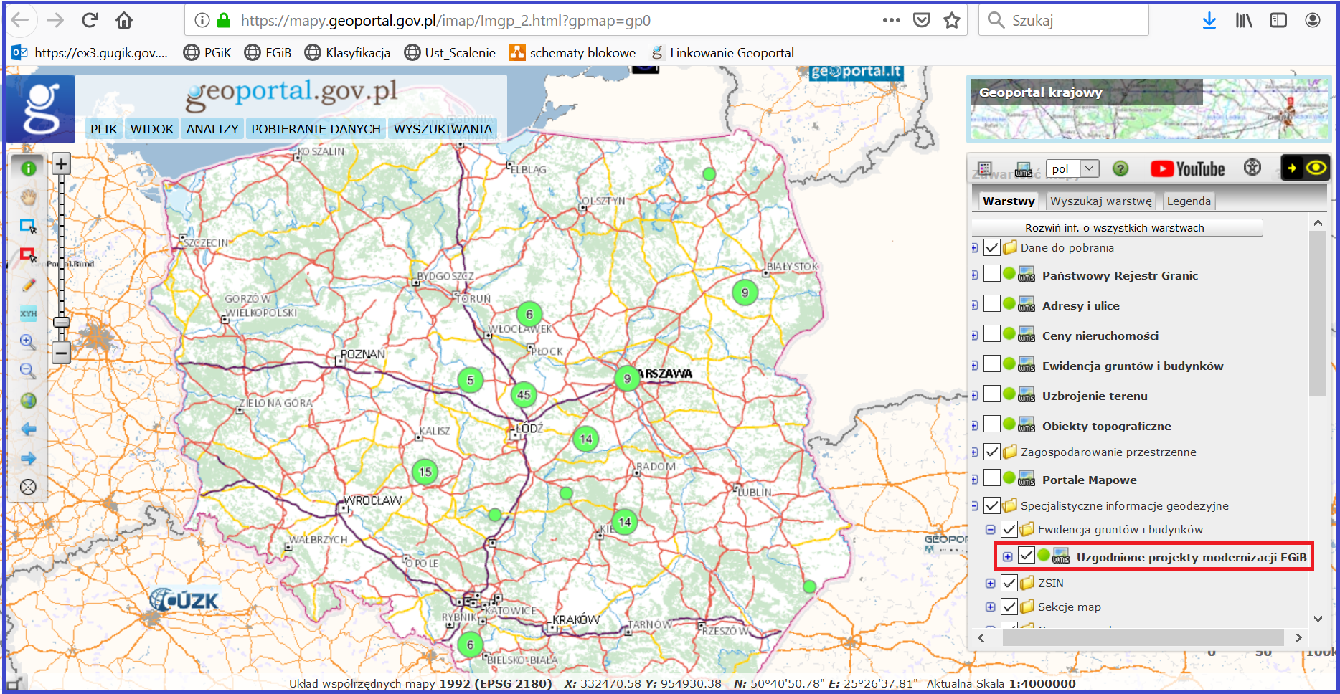Click the XYH coordinates tool
The image size is (1340, 694).
click(28, 313)
